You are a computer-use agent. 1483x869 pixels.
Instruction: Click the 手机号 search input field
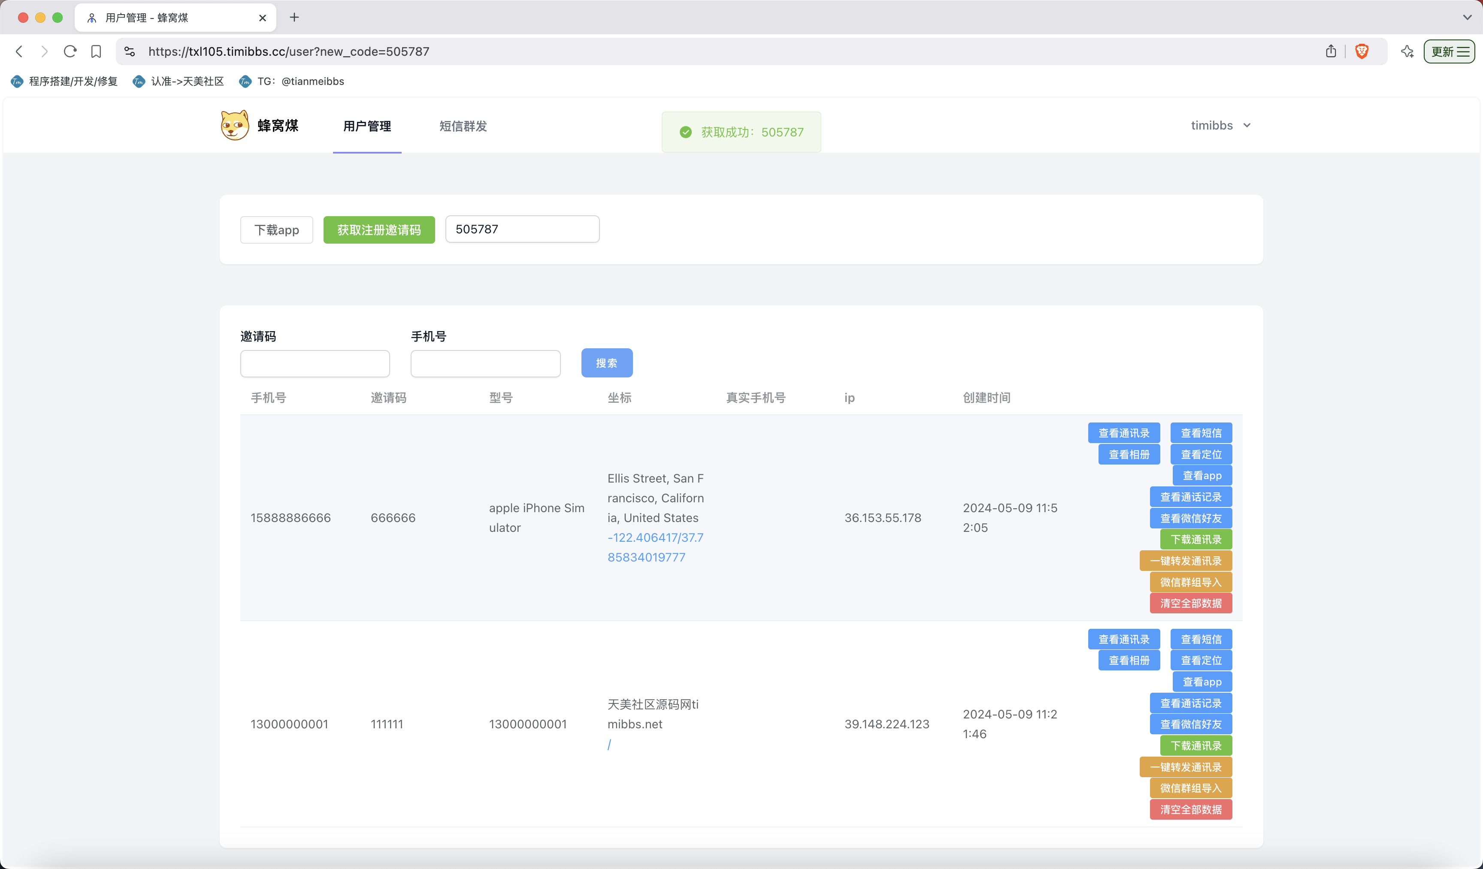pyautogui.click(x=485, y=363)
